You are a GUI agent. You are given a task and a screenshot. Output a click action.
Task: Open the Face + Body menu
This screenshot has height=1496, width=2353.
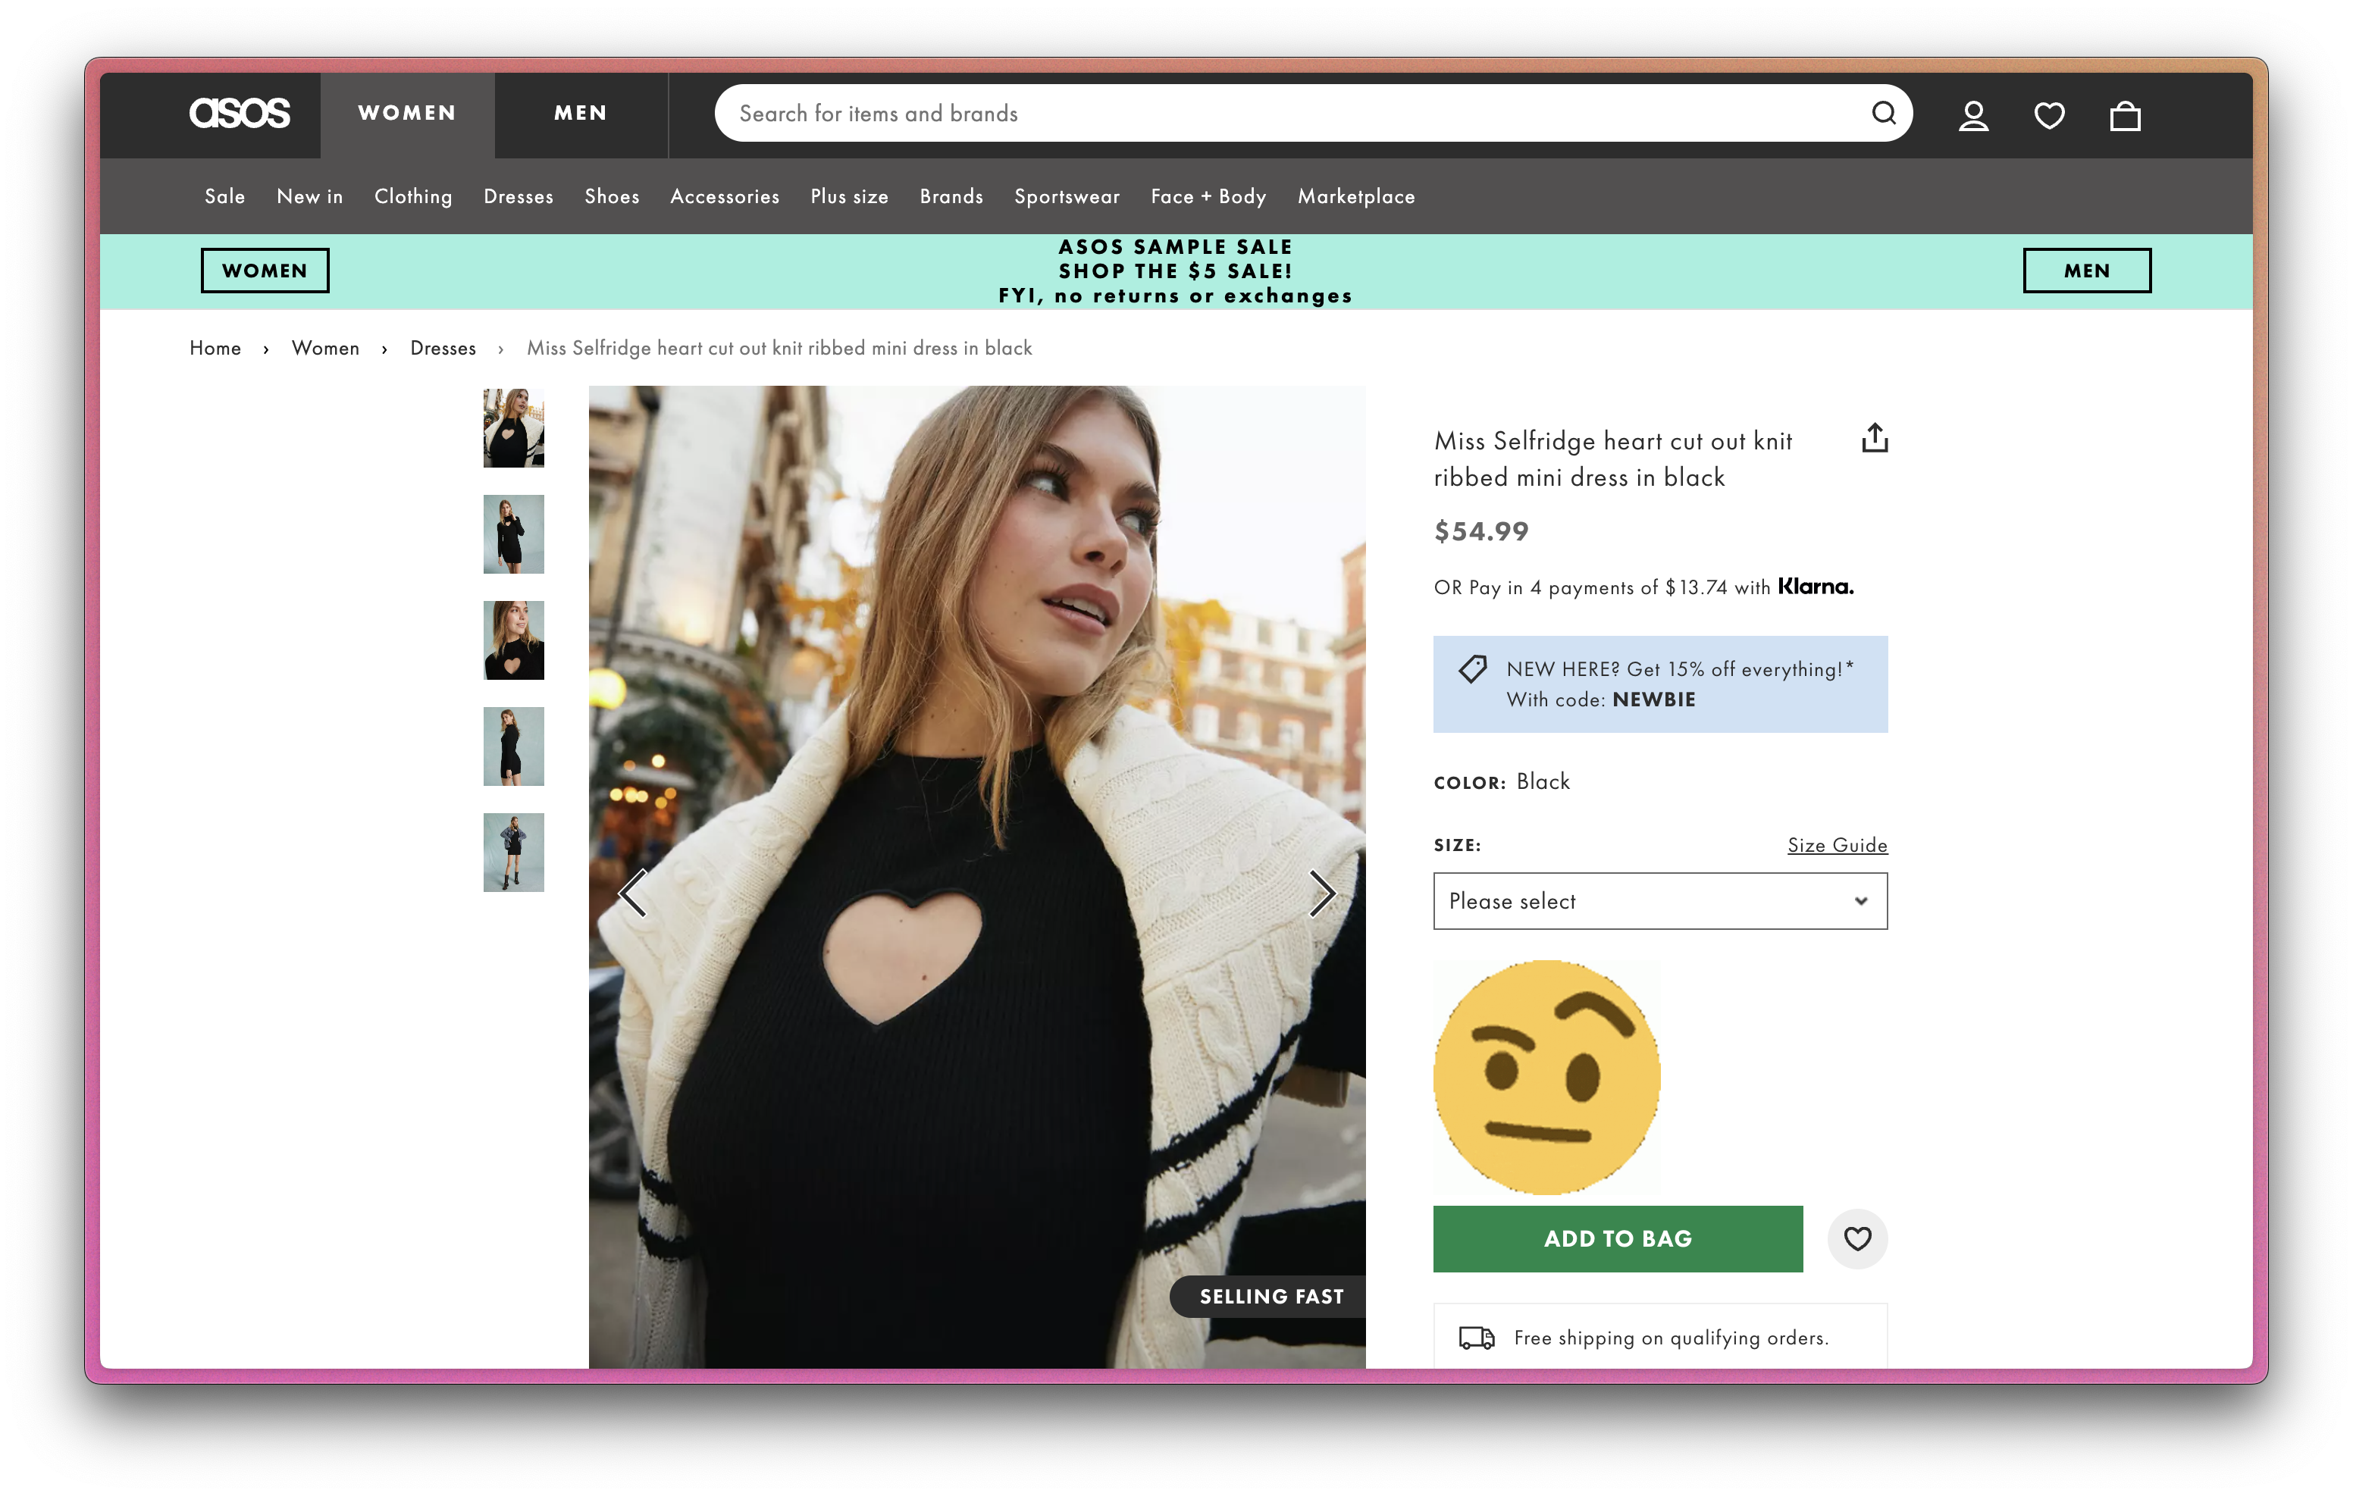click(x=1208, y=196)
